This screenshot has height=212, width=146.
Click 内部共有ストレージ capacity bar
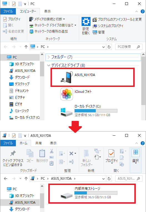pyautogui.click(x=96, y=193)
